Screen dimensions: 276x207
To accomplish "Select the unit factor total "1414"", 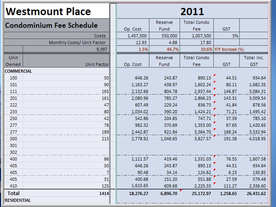I will pyautogui.click(x=104, y=193).
